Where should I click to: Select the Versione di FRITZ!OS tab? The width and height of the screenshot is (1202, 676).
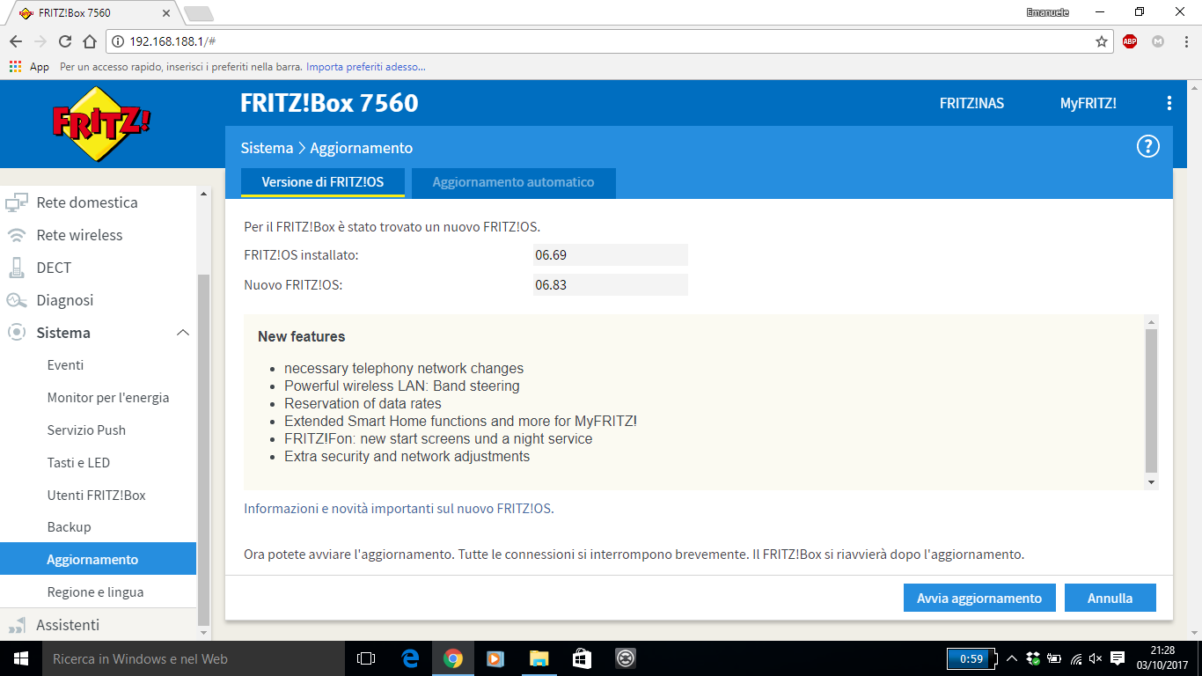323,182
